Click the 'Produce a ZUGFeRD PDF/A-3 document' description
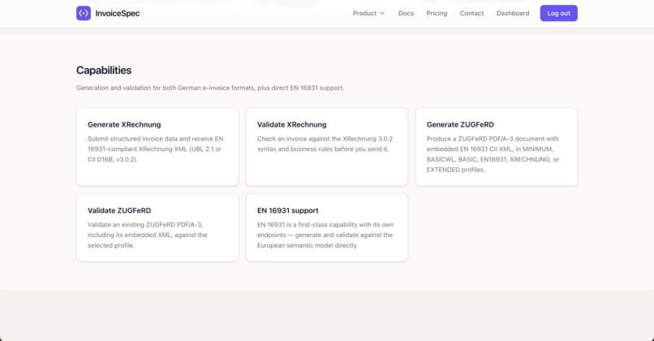 tap(493, 154)
